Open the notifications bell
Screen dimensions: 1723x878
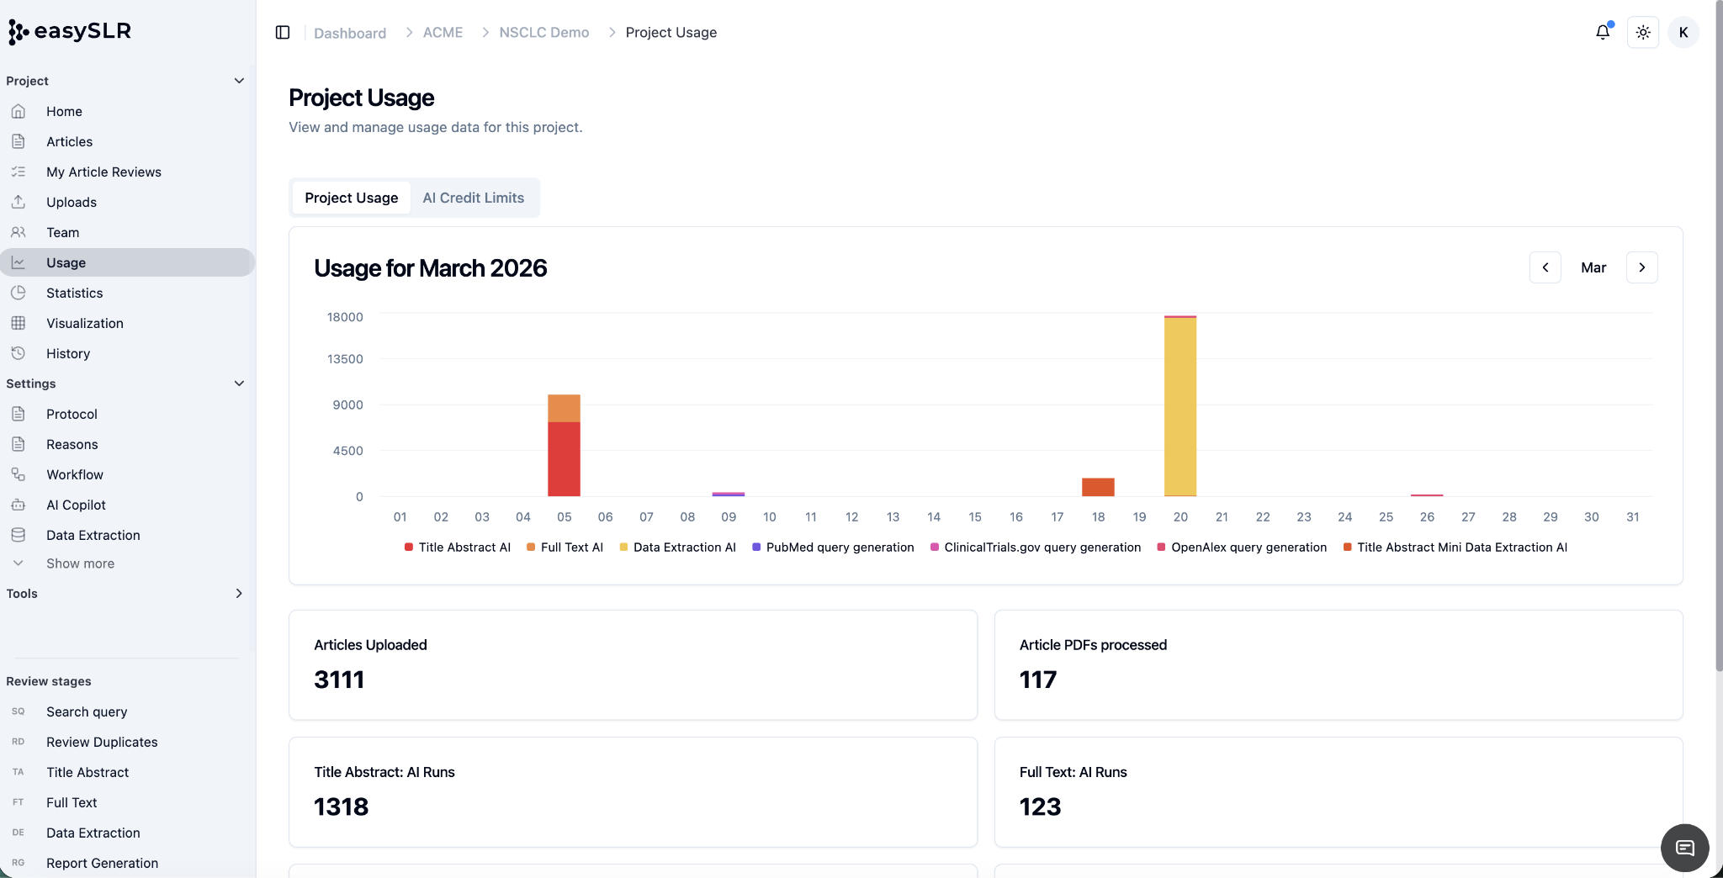point(1603,32)
